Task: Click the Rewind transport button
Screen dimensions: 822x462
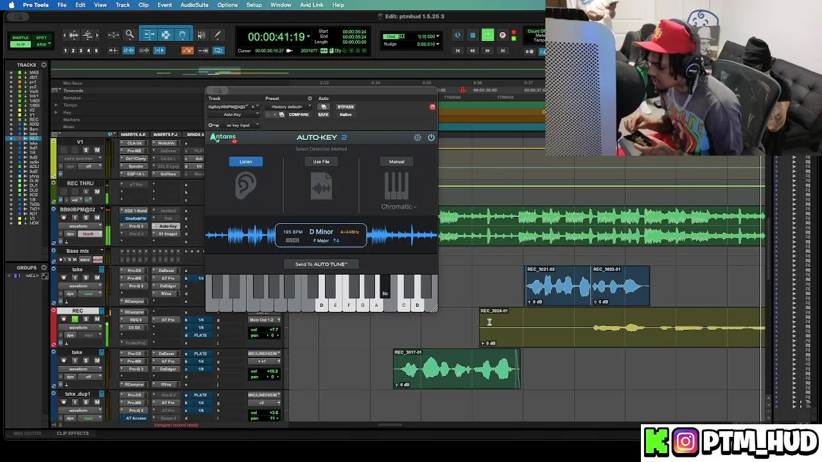Action: 473,51
